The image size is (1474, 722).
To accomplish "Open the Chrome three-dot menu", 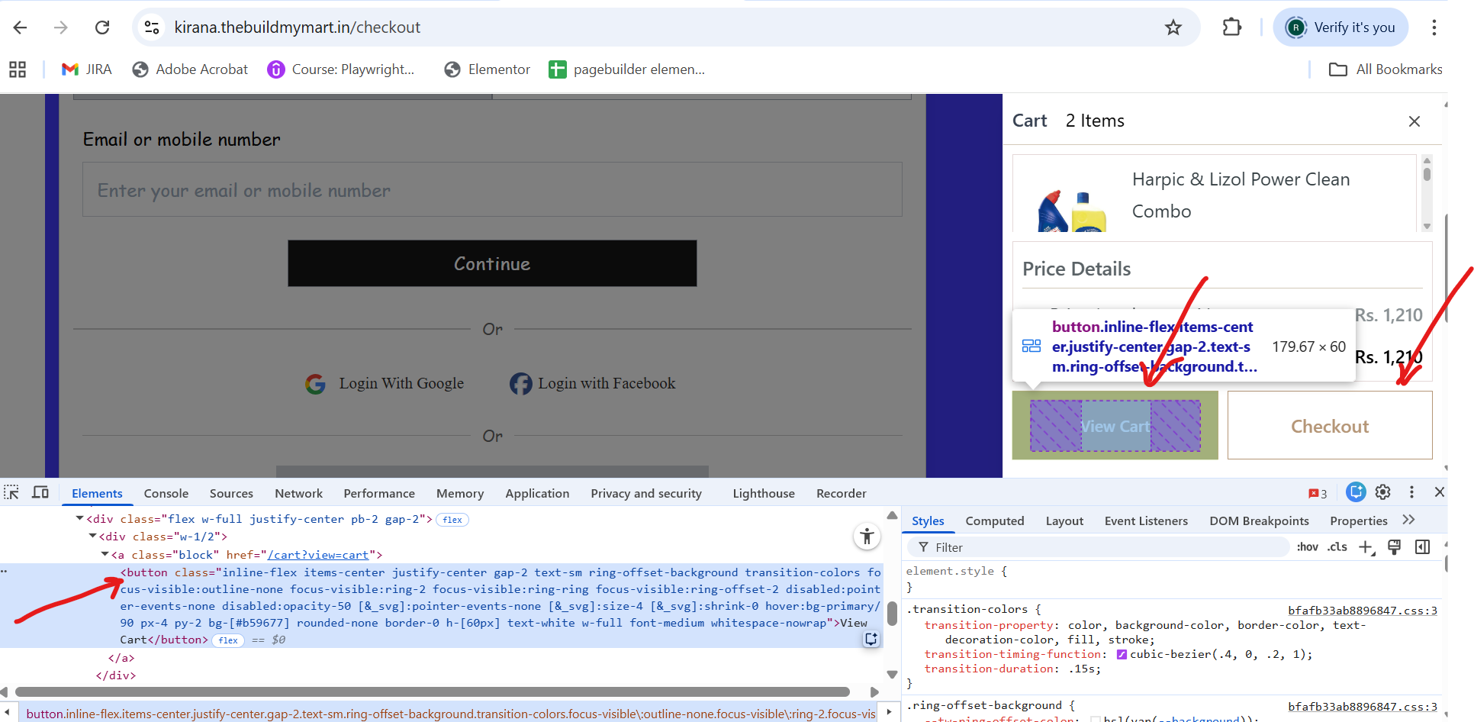I will 1434,27.
